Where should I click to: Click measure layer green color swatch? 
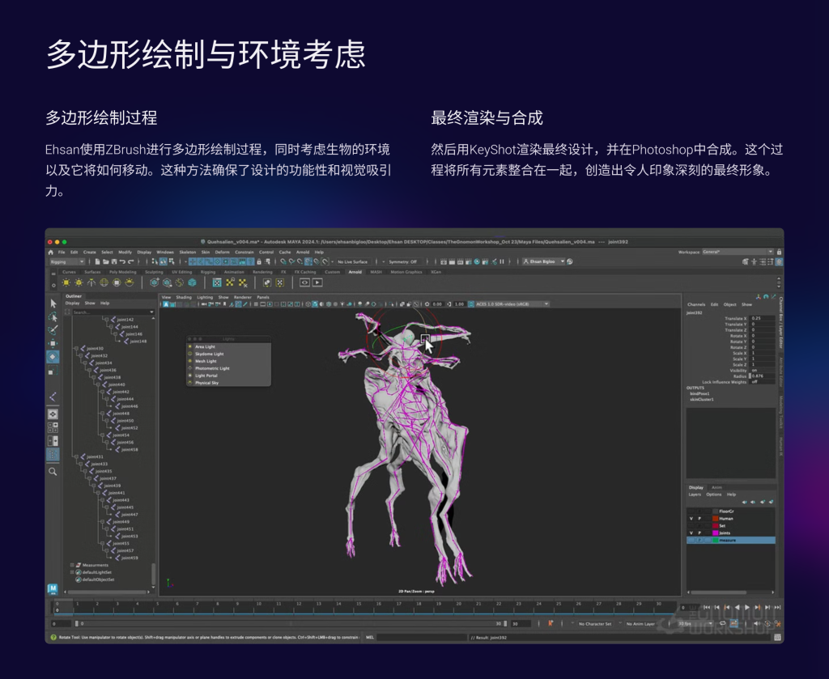pyautogui.click(x=716, y=541)
